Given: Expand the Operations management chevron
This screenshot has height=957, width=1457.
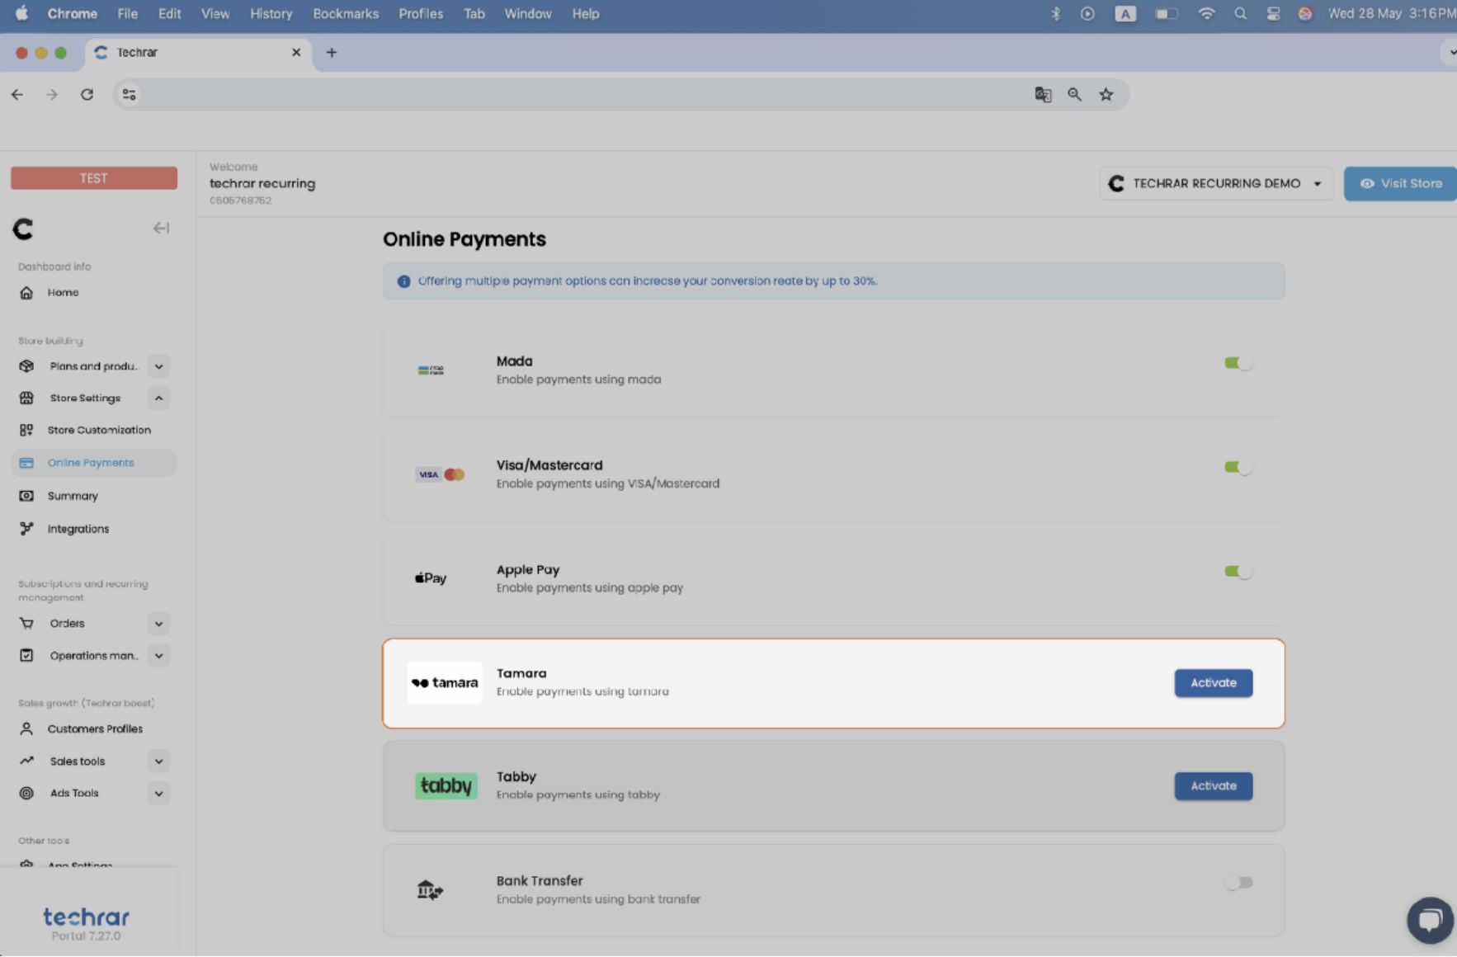Looking at the screenshot, I should point(159,656).
